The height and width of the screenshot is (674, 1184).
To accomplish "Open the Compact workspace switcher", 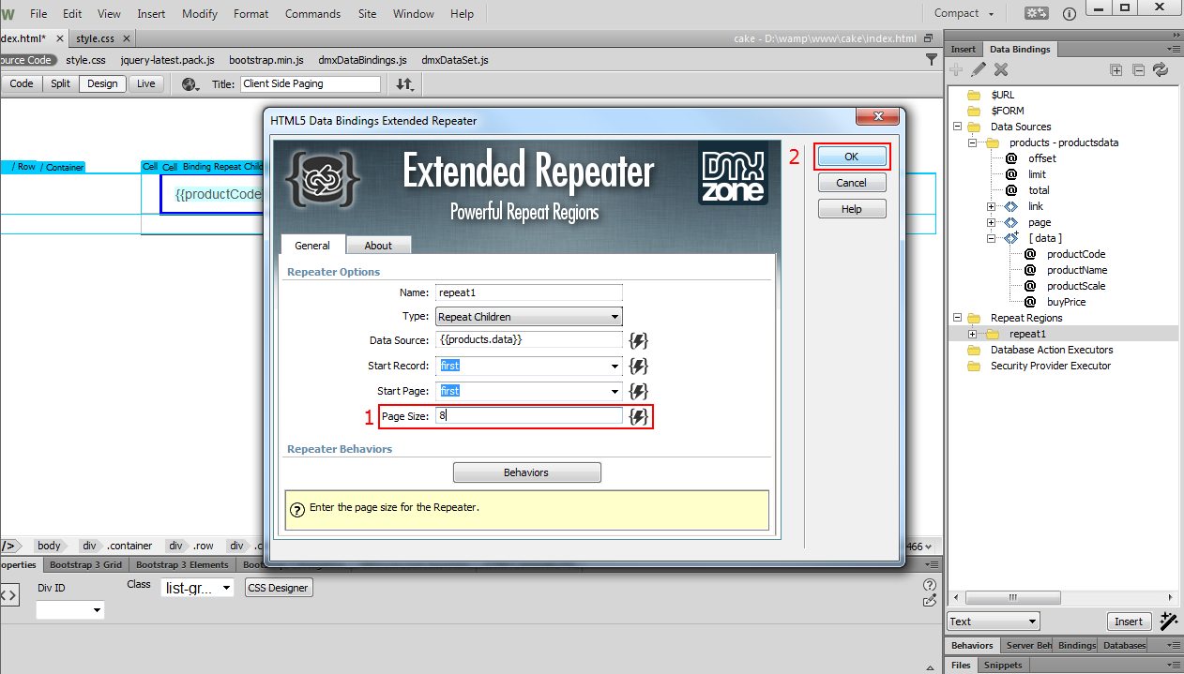I will tap(964, 13).
